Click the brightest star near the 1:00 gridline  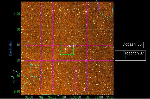86,11
